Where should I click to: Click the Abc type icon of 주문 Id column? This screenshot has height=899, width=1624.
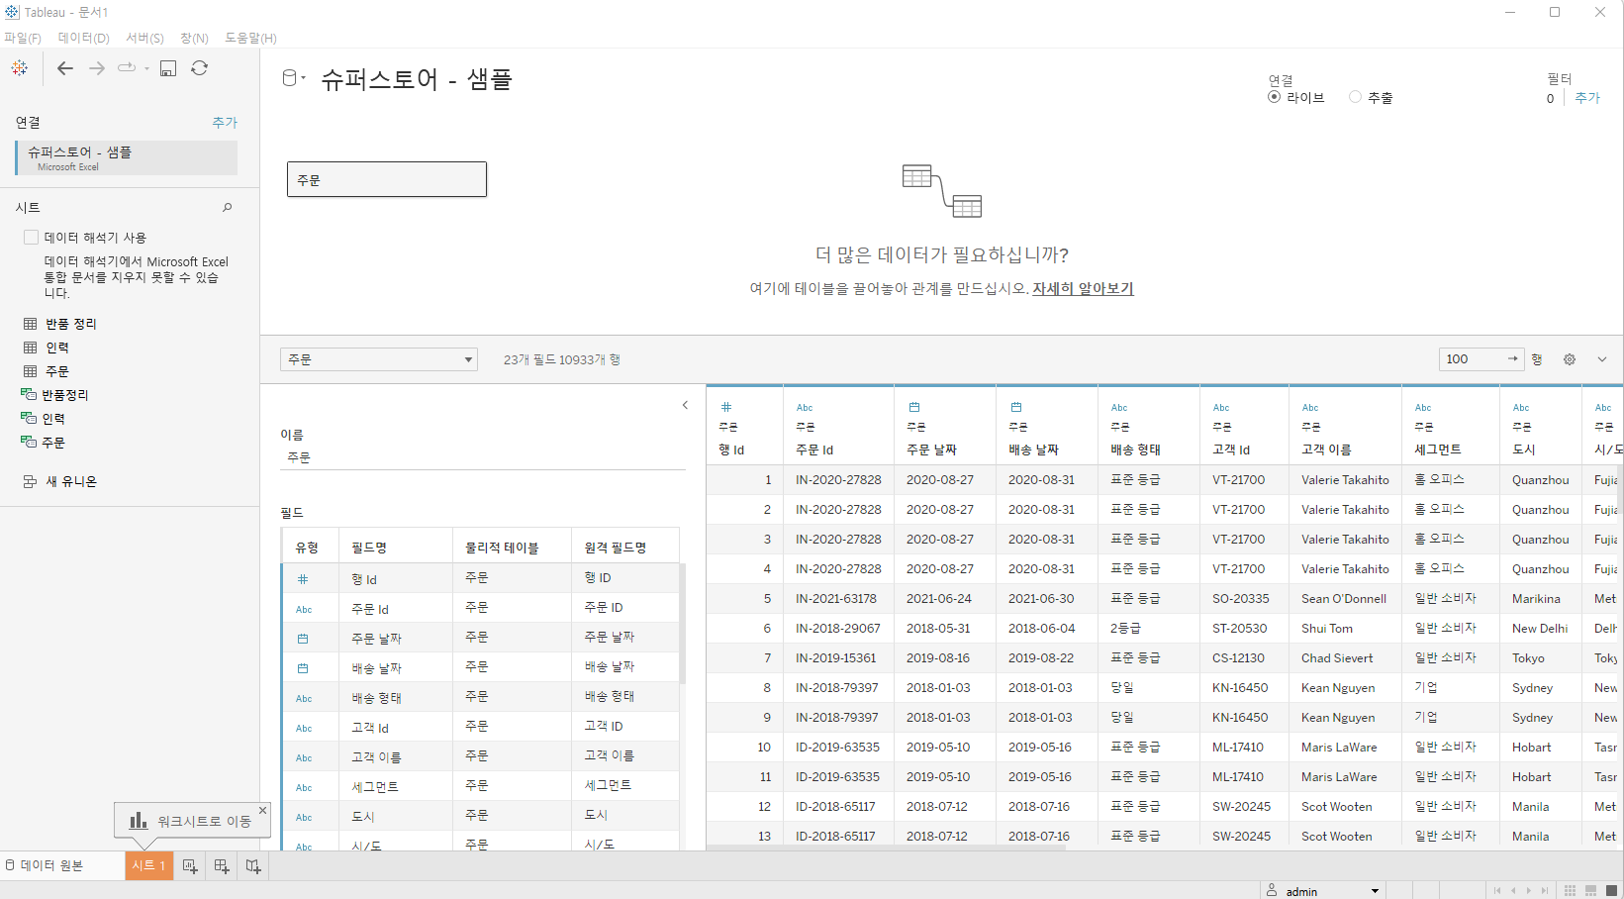pos(805,408)
